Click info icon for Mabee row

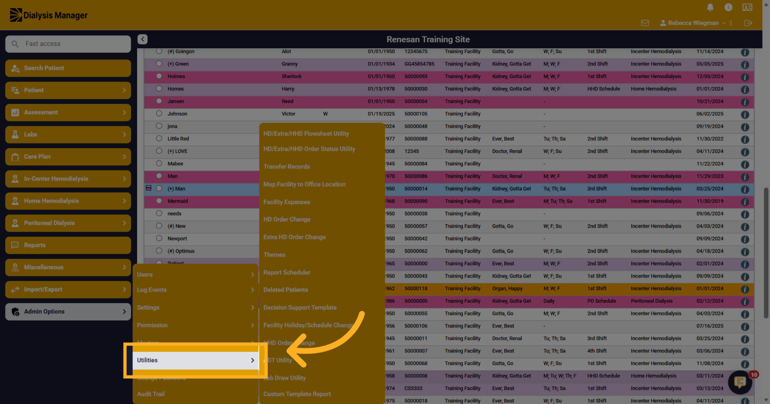coord(745,165)
